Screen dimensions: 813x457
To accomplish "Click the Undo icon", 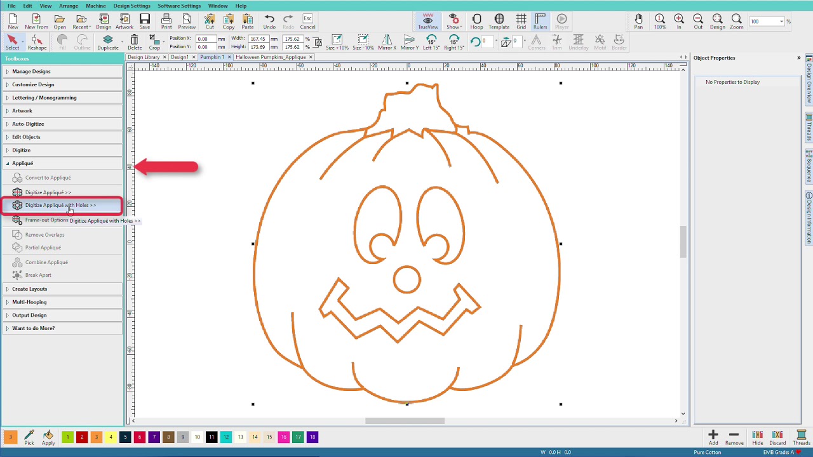I will coord(269,22).
